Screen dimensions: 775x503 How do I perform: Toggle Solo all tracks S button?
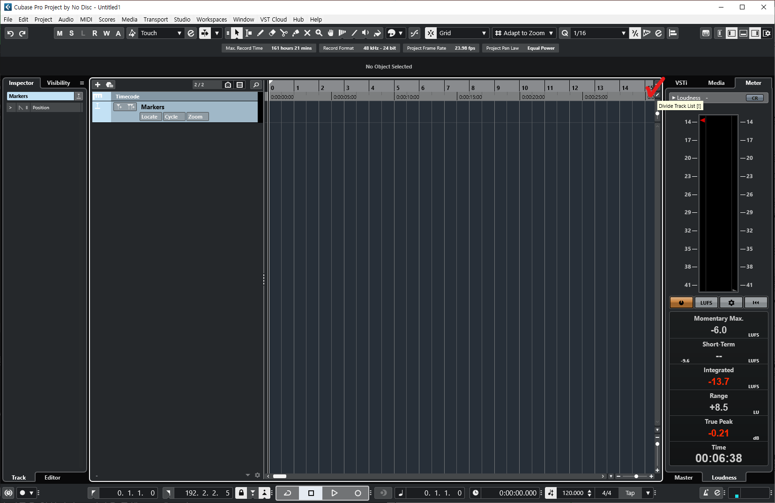pyautogui.click(x=71, y=33)
